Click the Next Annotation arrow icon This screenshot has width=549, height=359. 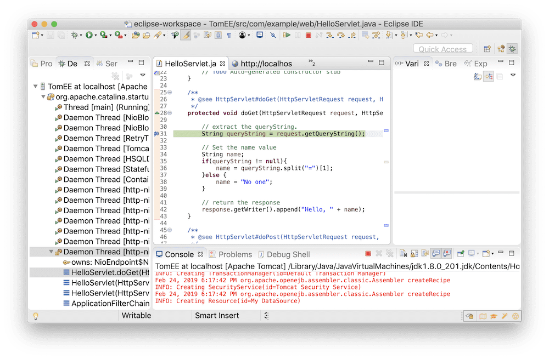click(x=389, y=35)
